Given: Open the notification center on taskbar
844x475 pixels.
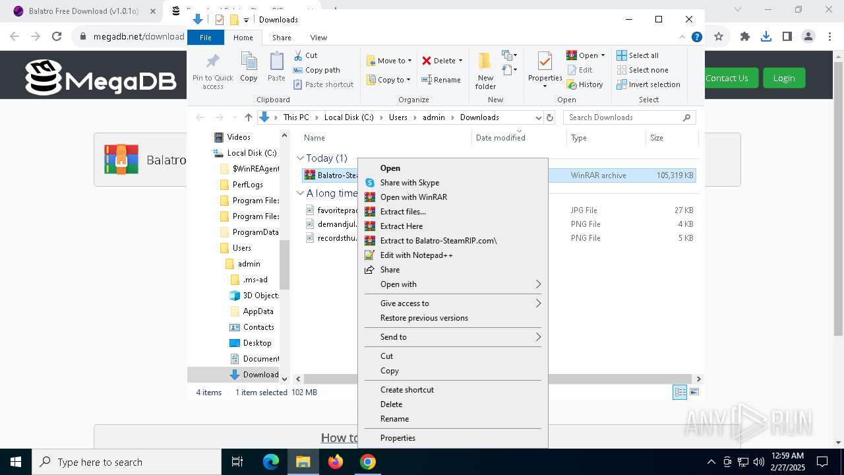Looking at the screenshot, I should [x=822, y=462].
